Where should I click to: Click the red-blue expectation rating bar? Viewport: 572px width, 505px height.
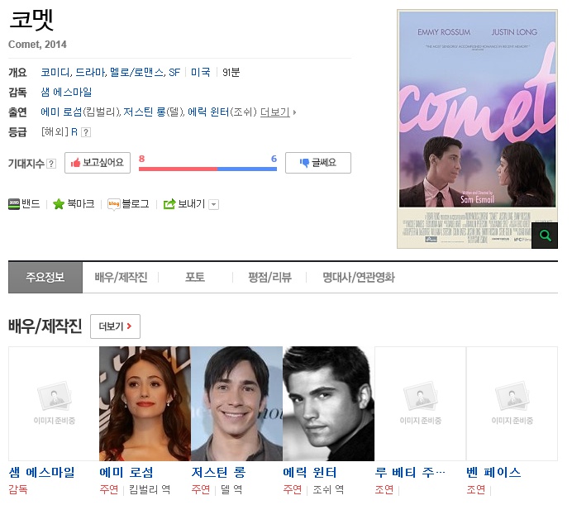pyautogui.click(x=207, y=169)
